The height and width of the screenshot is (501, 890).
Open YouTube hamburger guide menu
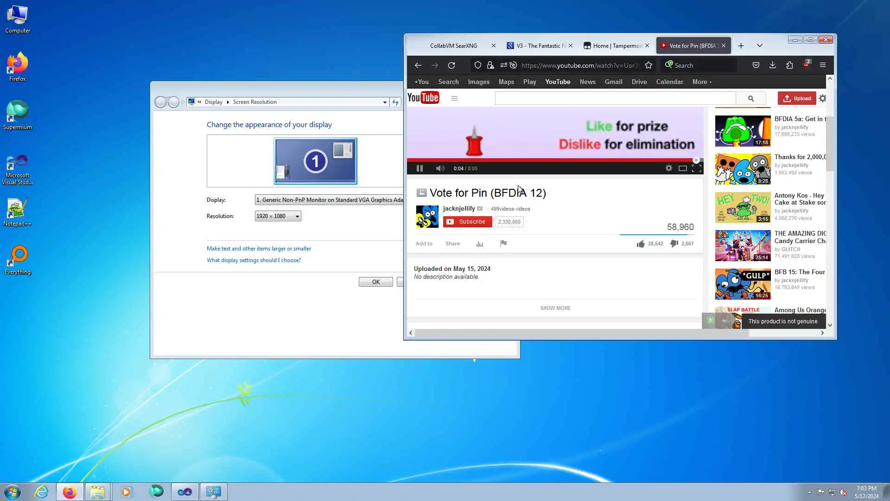[454, 98]
